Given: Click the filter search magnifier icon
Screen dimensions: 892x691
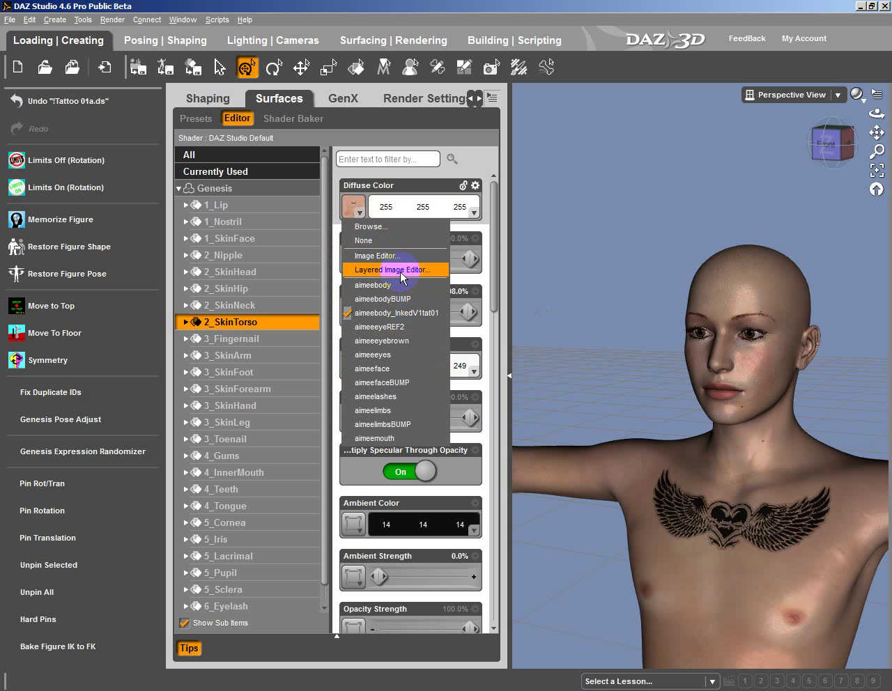Looking at the screenshot, I should 452,160.
